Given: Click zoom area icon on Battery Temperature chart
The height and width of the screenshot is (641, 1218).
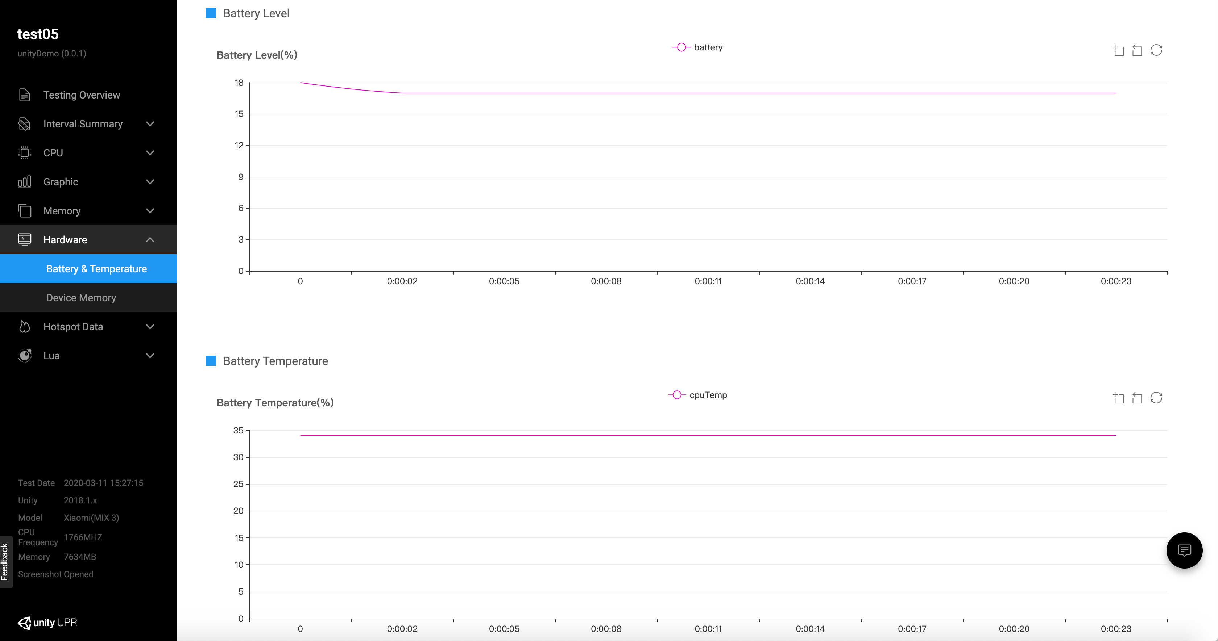Looking at the screenshot, I should (x=1118, y=398).
